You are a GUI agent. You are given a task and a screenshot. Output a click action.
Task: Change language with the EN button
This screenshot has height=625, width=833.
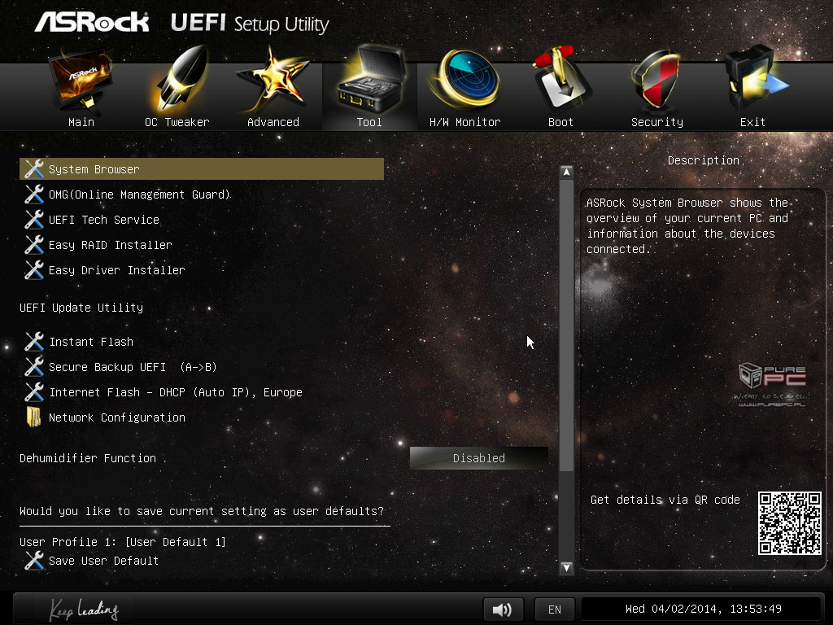[x=555, y=610]
